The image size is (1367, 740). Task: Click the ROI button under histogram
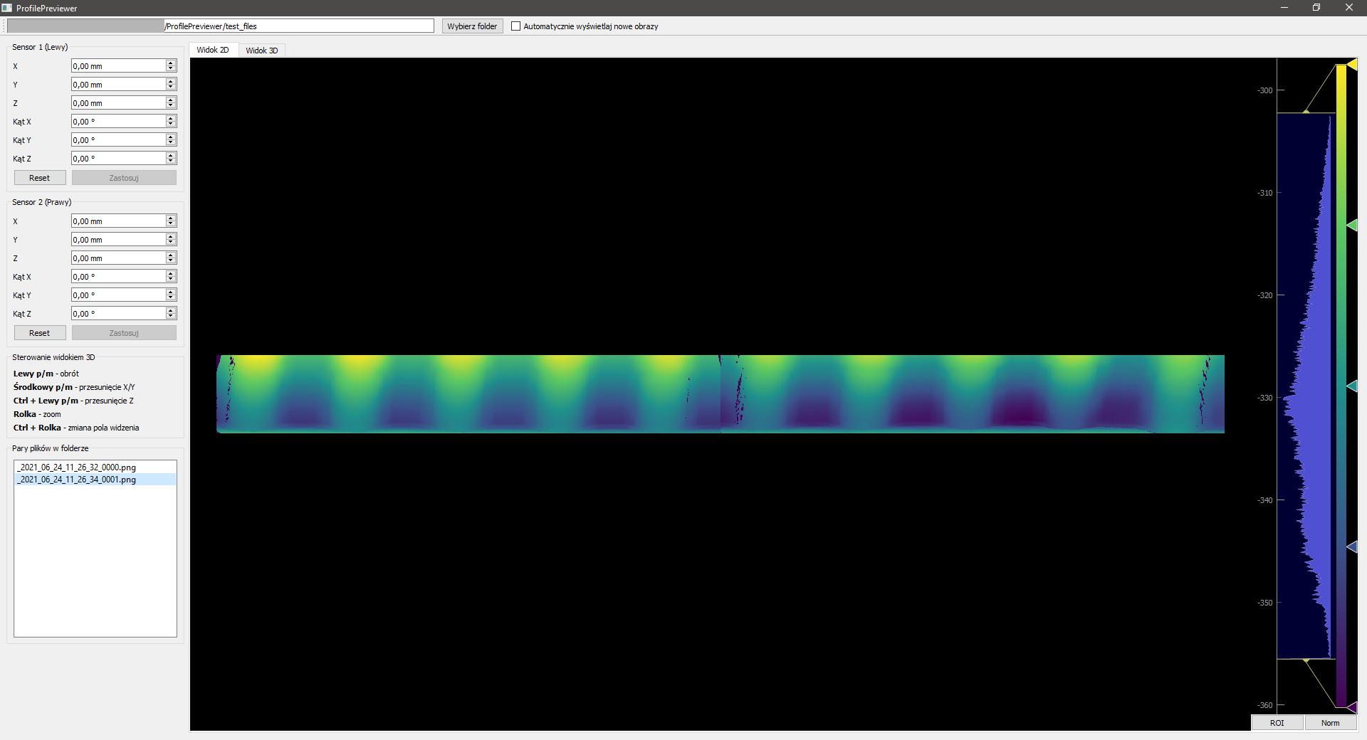[x=1277, y=723]
